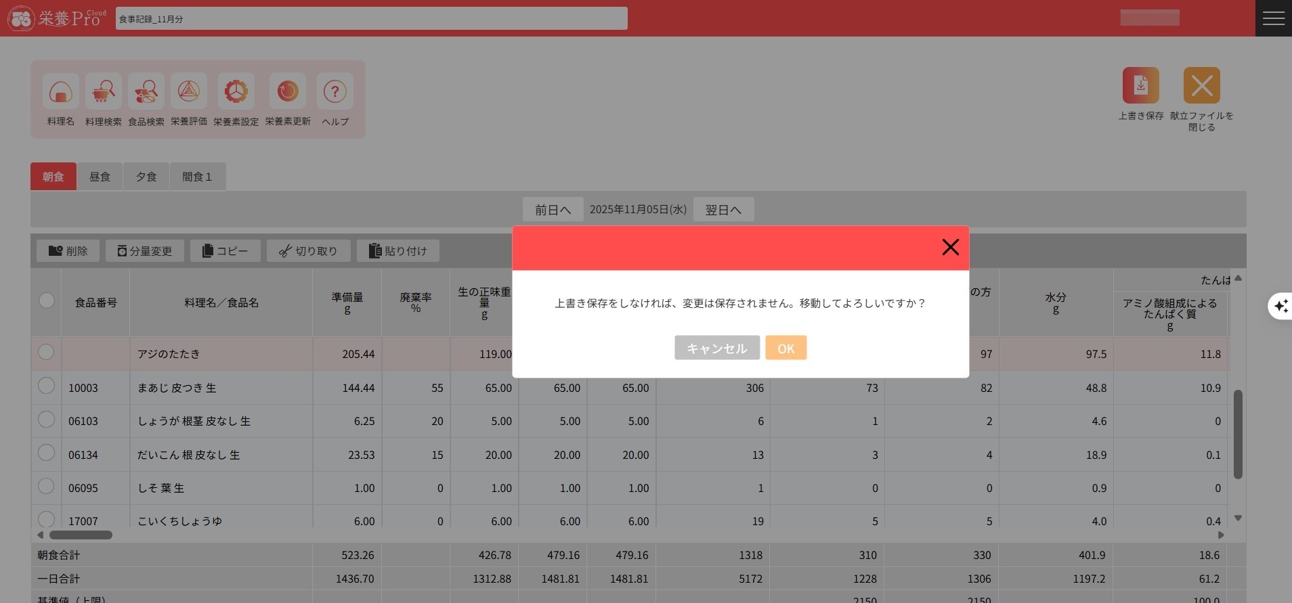Open the ヘルプ help icon

tap(335, 92)
